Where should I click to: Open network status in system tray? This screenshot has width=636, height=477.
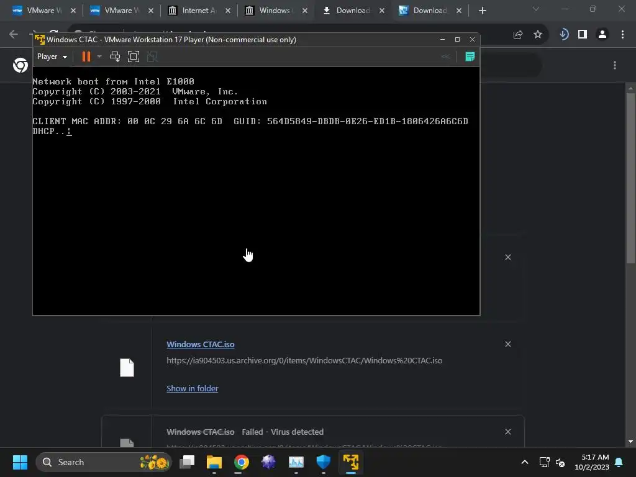click(544, 462)
